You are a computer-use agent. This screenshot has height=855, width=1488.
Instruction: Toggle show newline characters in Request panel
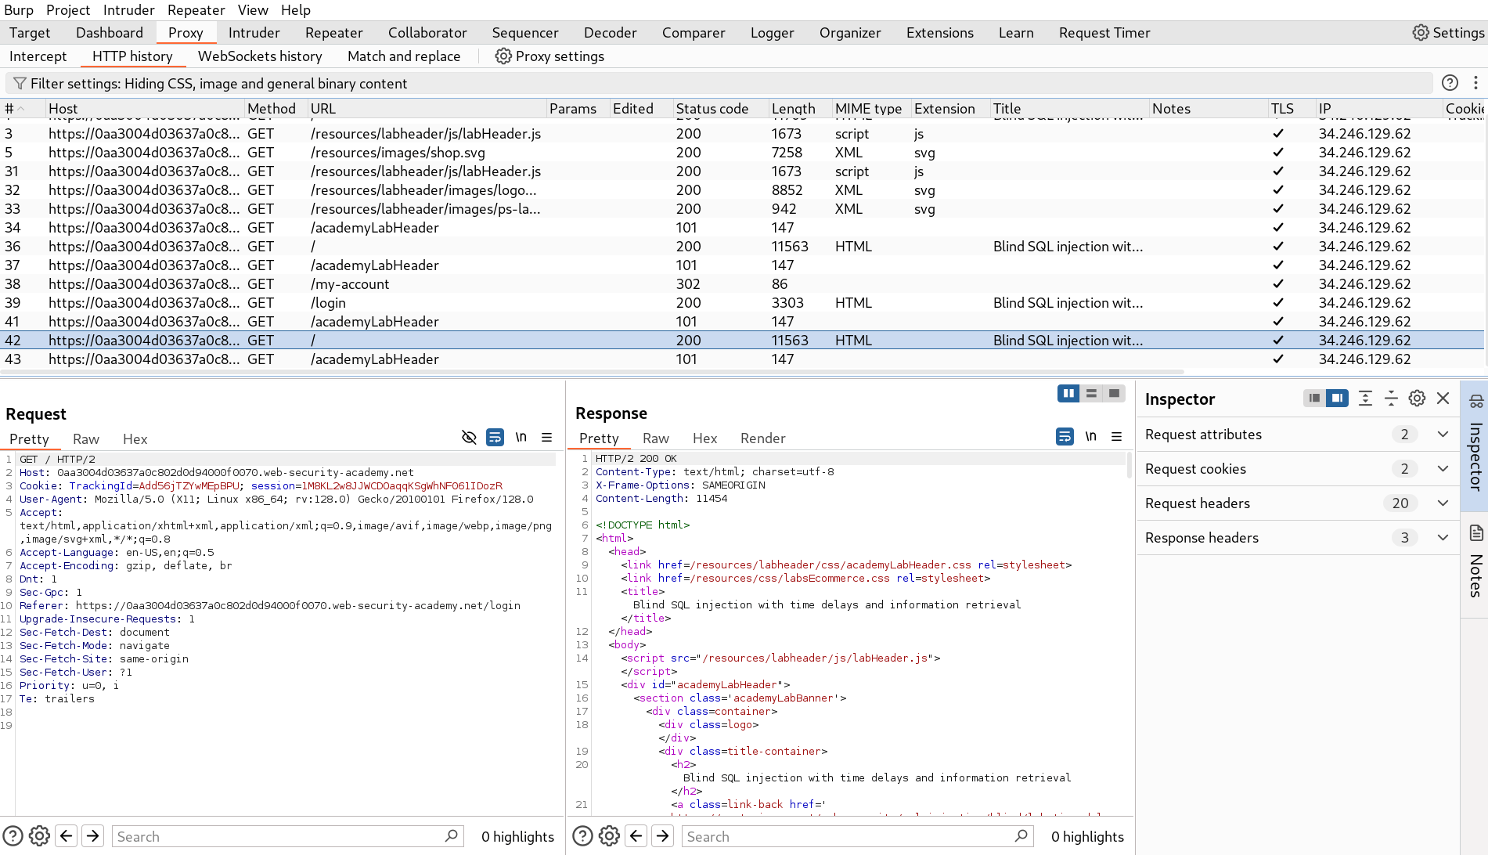point(521,437)
